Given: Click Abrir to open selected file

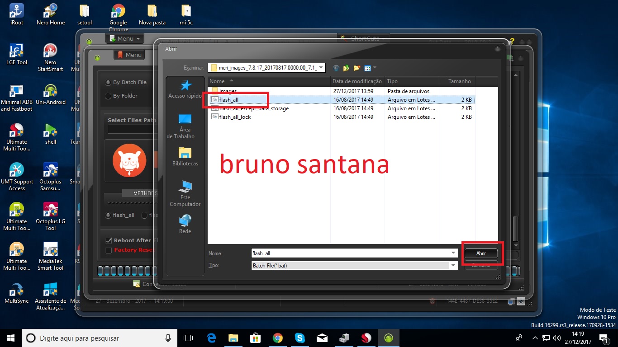Looking at the screenshot, I should coord(481,253).
